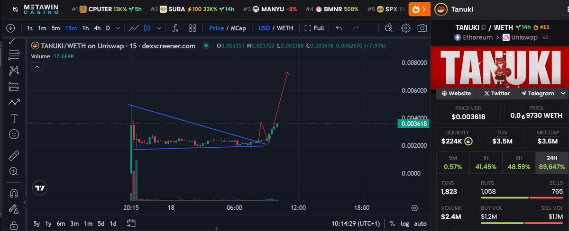The height and width of the screenshot is (231, 569).
Task: Open the indicators fx icon
Action: point(175,28)
